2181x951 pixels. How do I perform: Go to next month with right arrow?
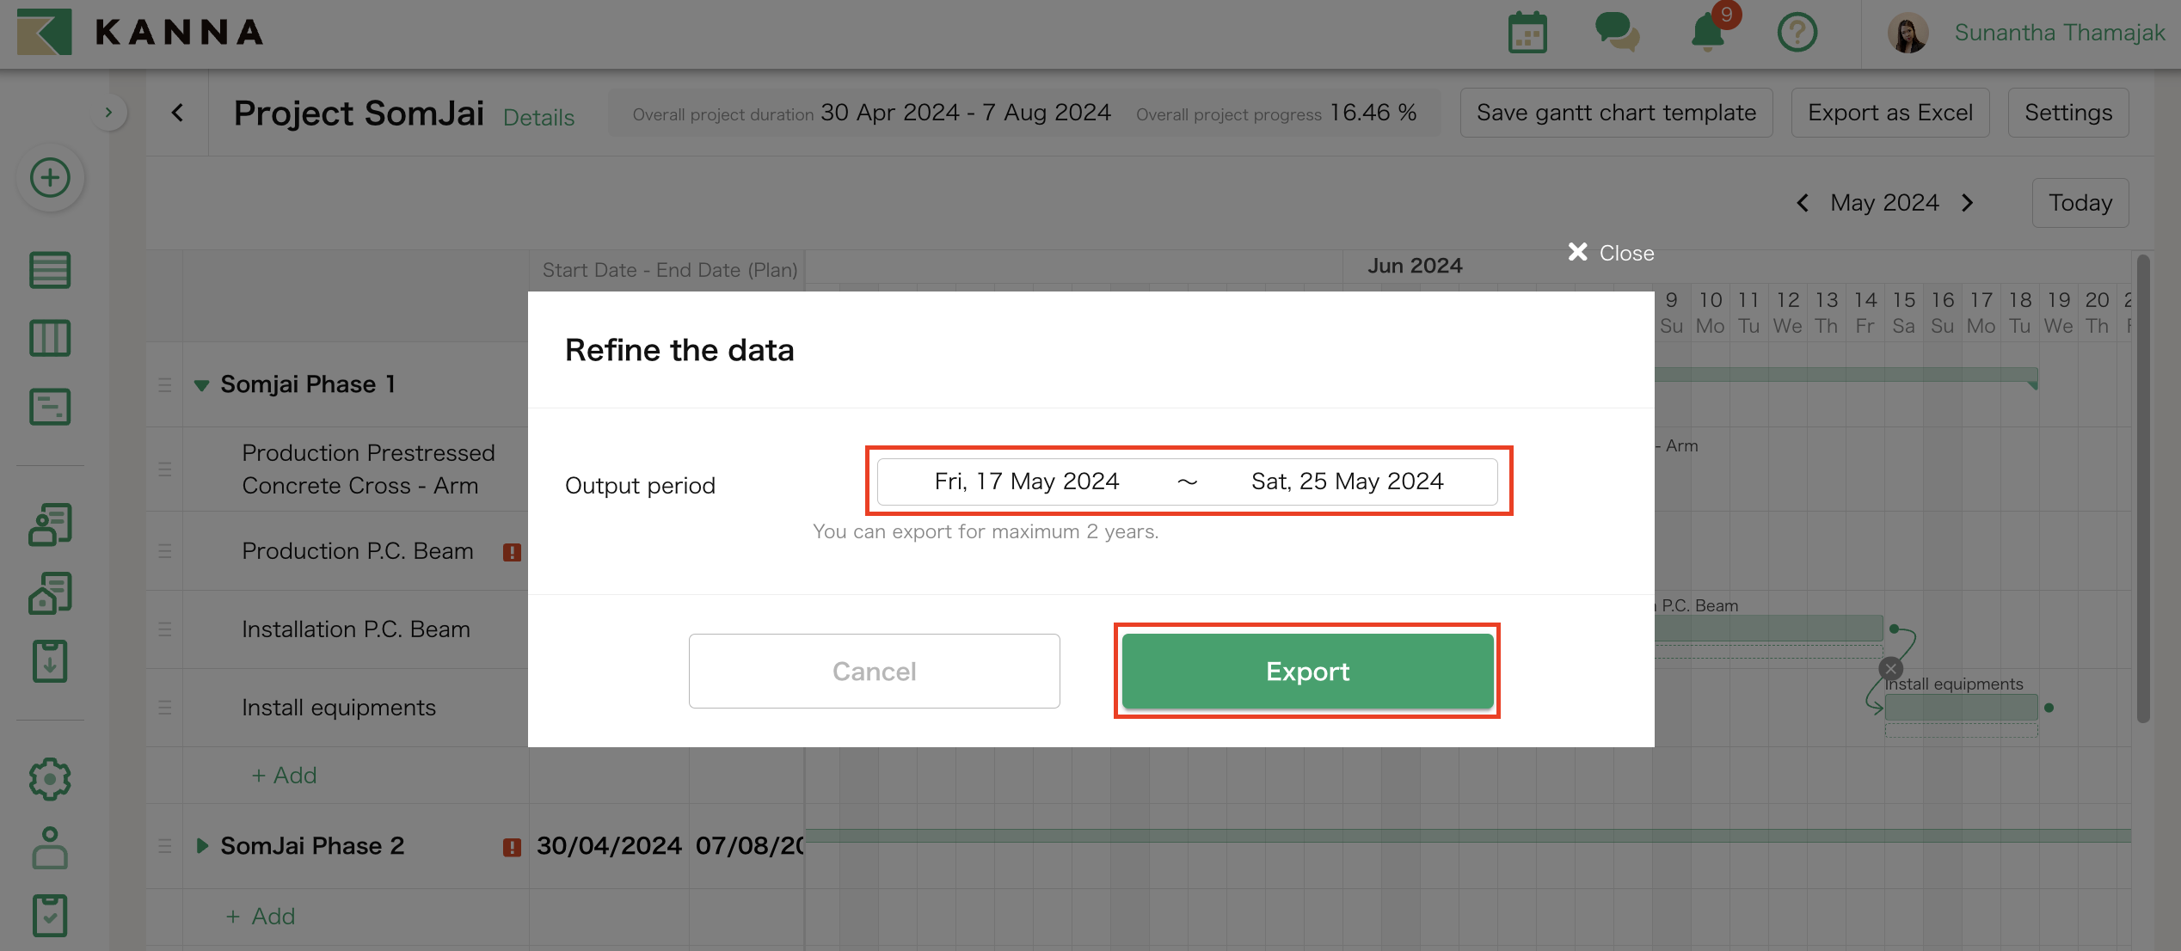[1968, 203]
